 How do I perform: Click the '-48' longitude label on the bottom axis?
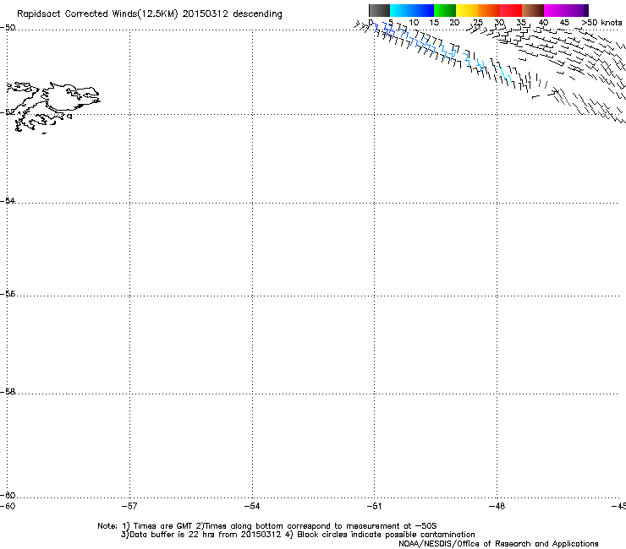pyautogui.click(x=497, y=506)
